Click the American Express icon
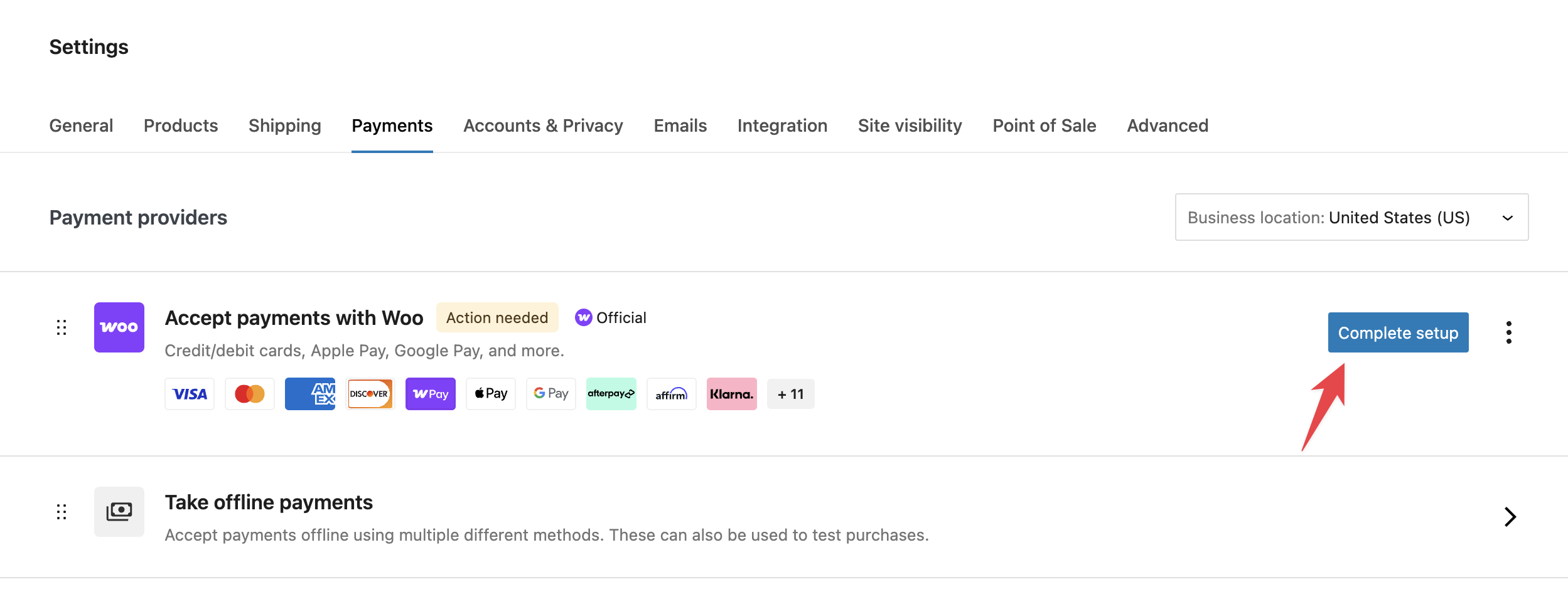 coord(310,394)
